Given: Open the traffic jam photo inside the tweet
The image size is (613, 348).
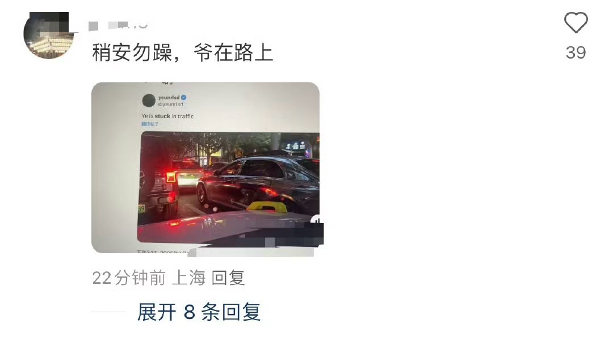Looking at the screenshot, I should click(229, 187).
